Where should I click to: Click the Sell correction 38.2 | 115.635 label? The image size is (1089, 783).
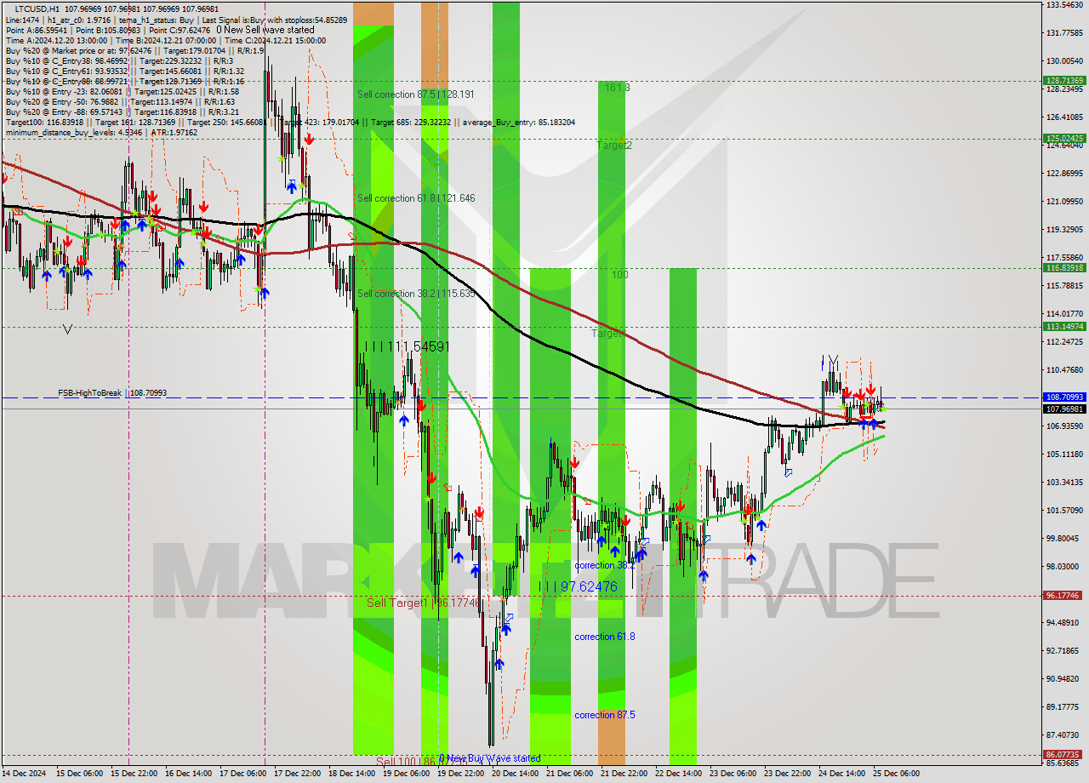point(416,294)
